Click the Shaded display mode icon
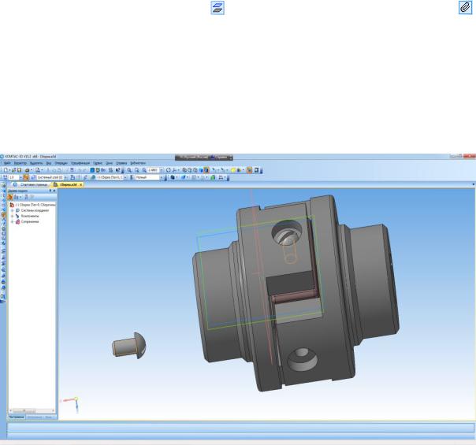The height and width of the screenshot is (445, 476). pos(201,170)
